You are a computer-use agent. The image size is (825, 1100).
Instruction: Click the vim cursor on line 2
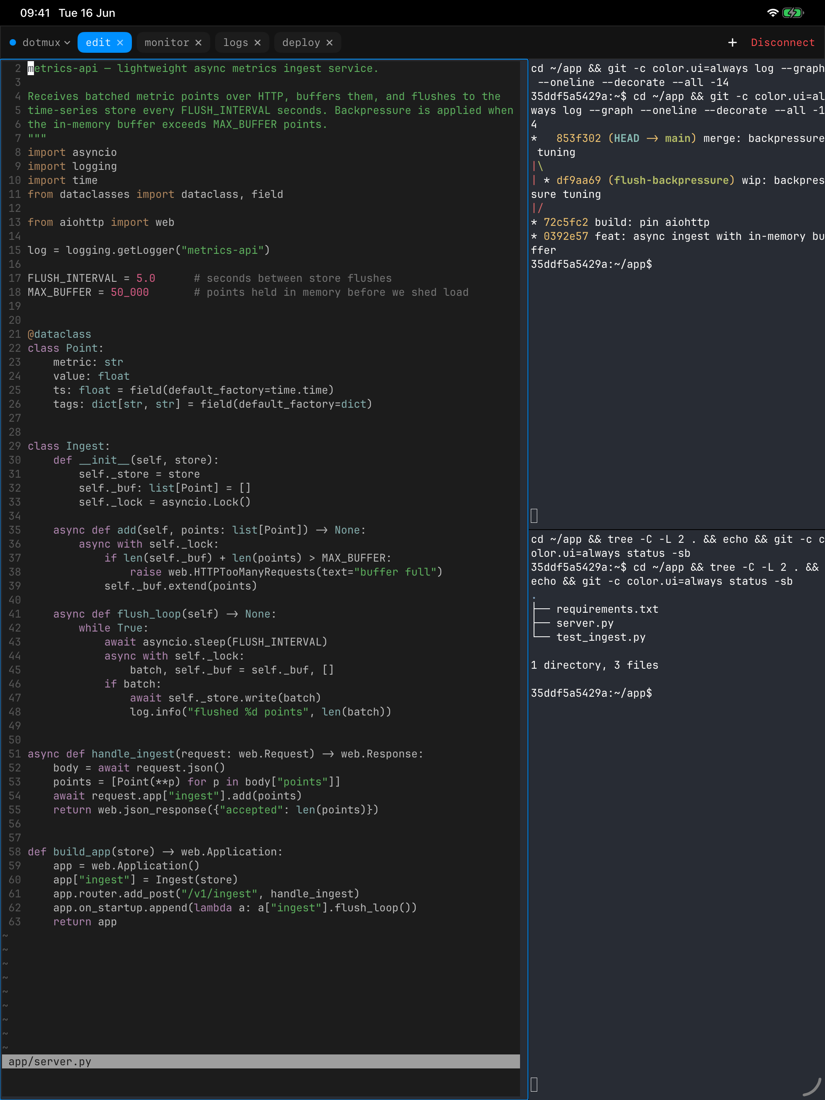click(31, 68)
